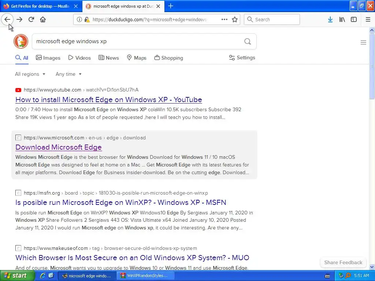Open the Windows start menu
This screenshot has width=375, height=281.
click(x=17, y=276)
